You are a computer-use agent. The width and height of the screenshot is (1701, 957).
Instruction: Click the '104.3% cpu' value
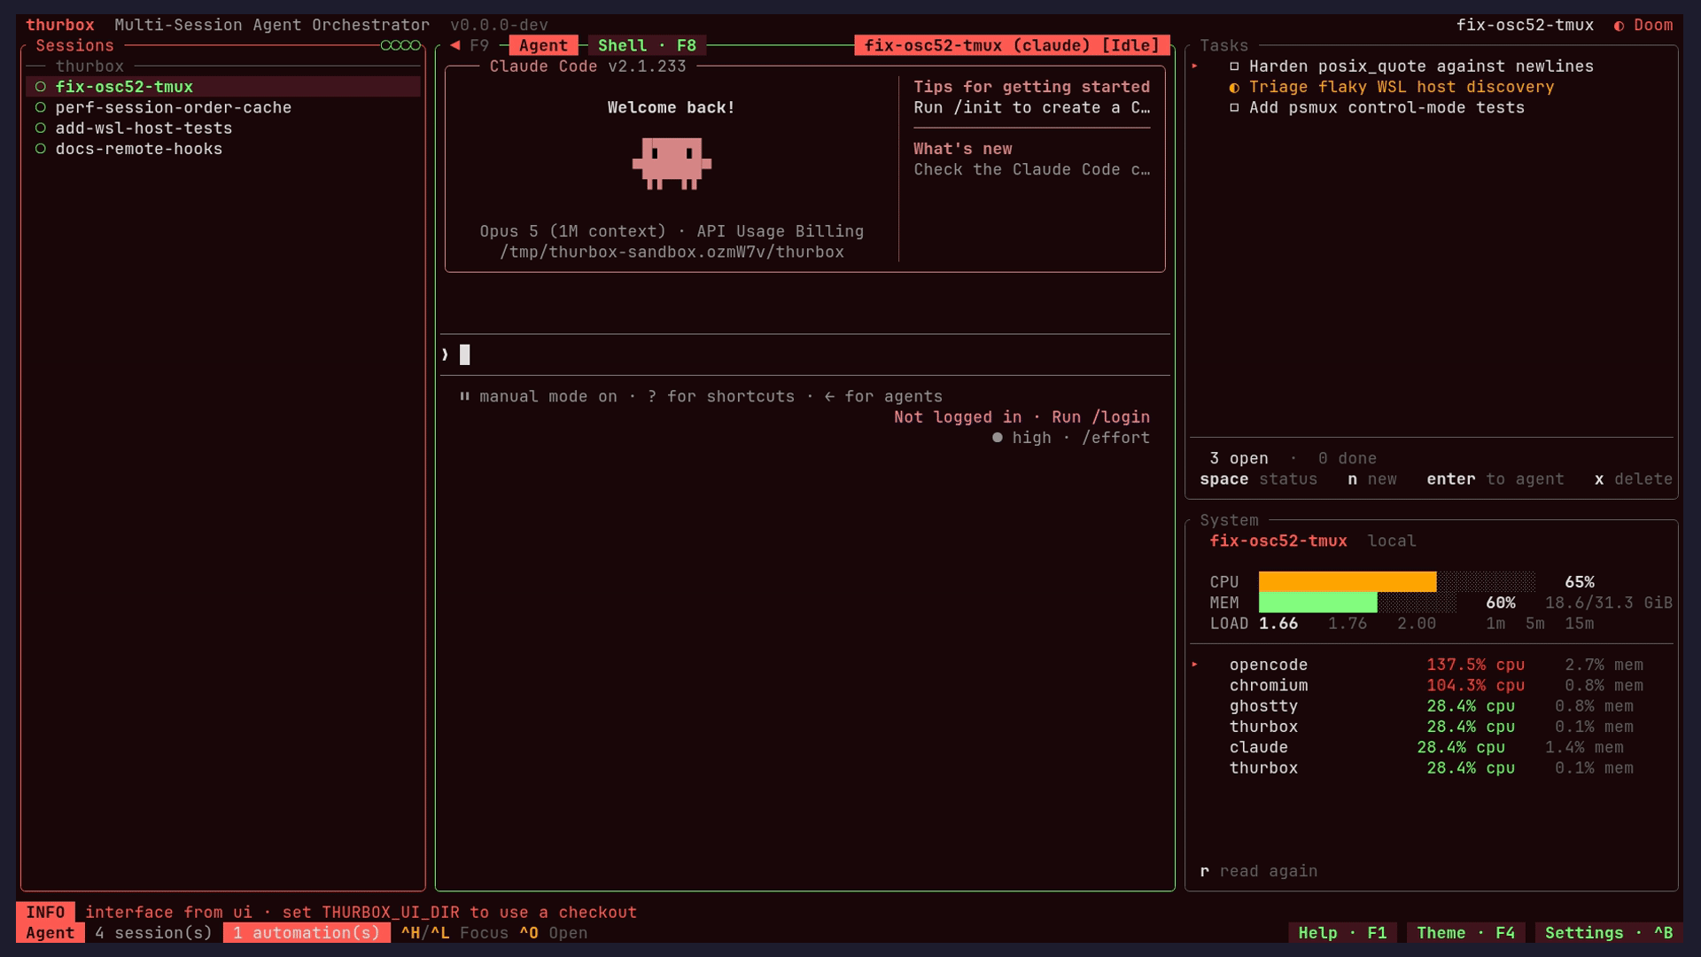pyautogui.click(x=1475, y=686)
